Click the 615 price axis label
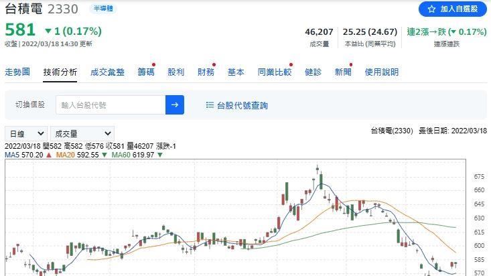This screenshot has width=491, height=276. (479, 232)
